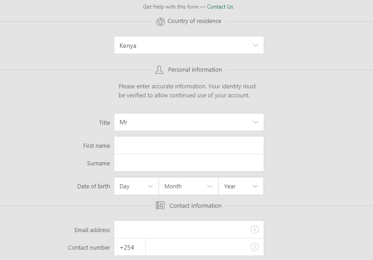Expand the Day of birth dropdown
This screenshot has width=373, height=260.
coord(136,186)
